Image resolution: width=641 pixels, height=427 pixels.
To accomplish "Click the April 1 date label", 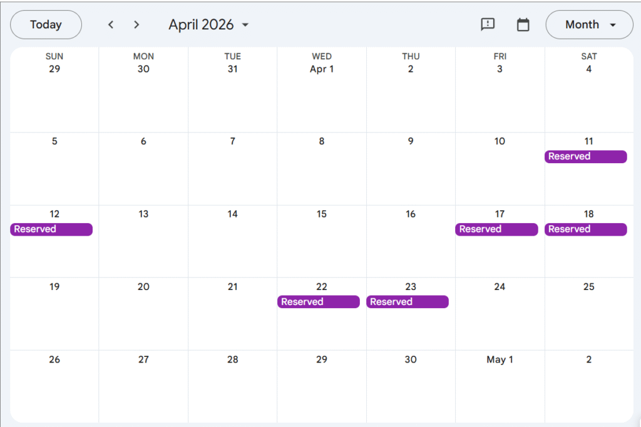I will coord(322,69).
